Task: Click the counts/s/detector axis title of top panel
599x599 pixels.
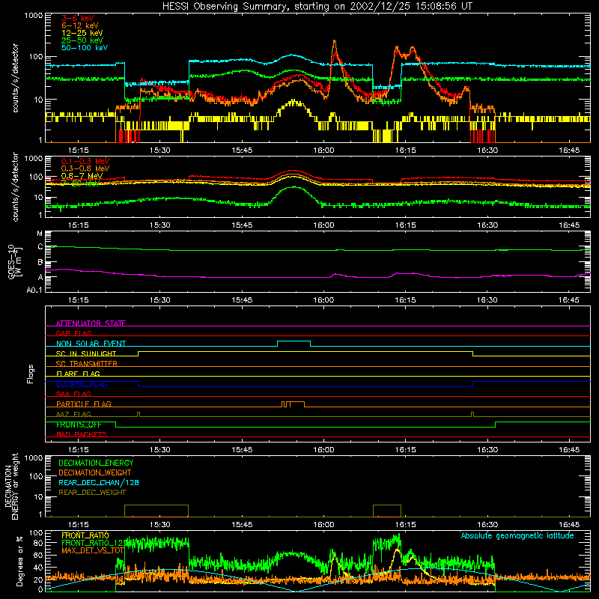Action: [x=15, y=78]
